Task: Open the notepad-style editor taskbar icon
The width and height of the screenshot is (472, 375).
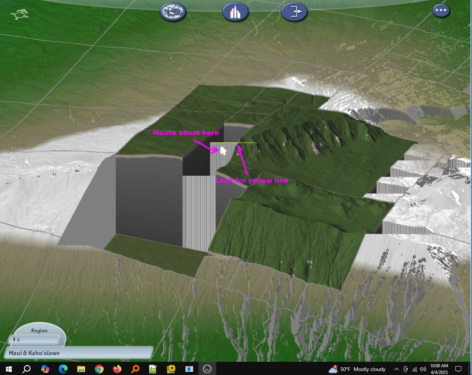Action: point(153,369)
